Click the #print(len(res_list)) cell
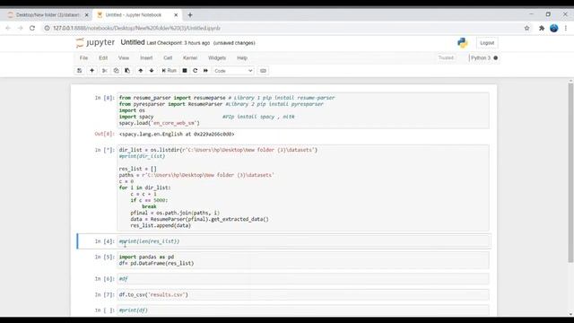 303,241
